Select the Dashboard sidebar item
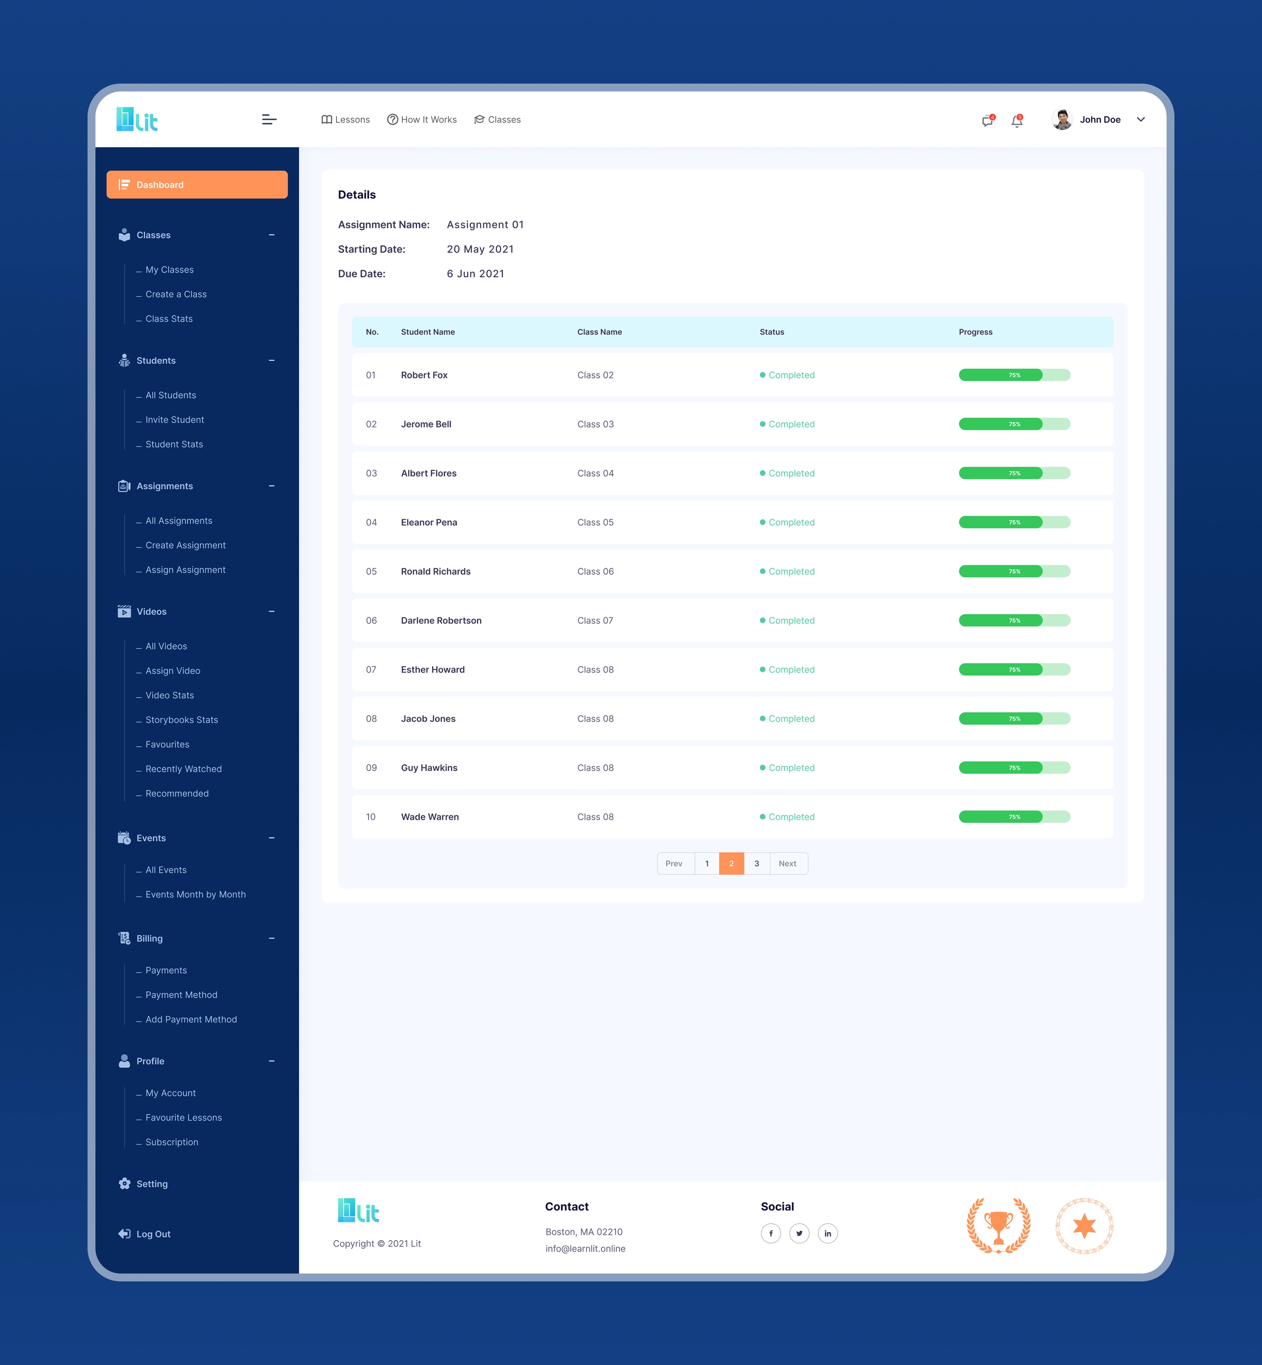The height and width of the screenshot is (1365, 1262). click(x=197, y=185)
